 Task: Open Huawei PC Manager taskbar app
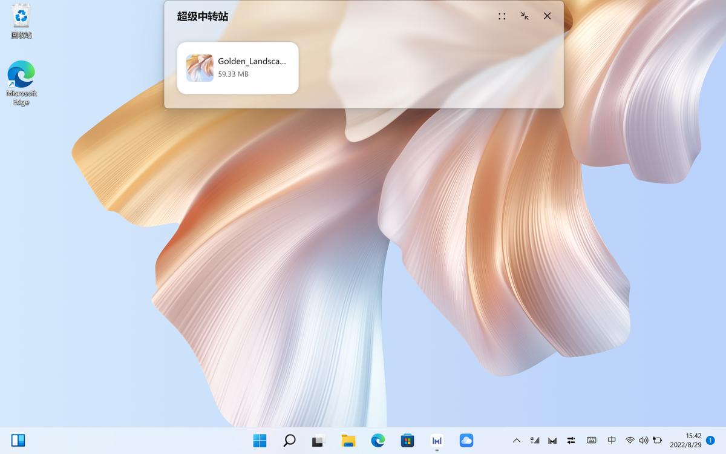tap(437, 440)
